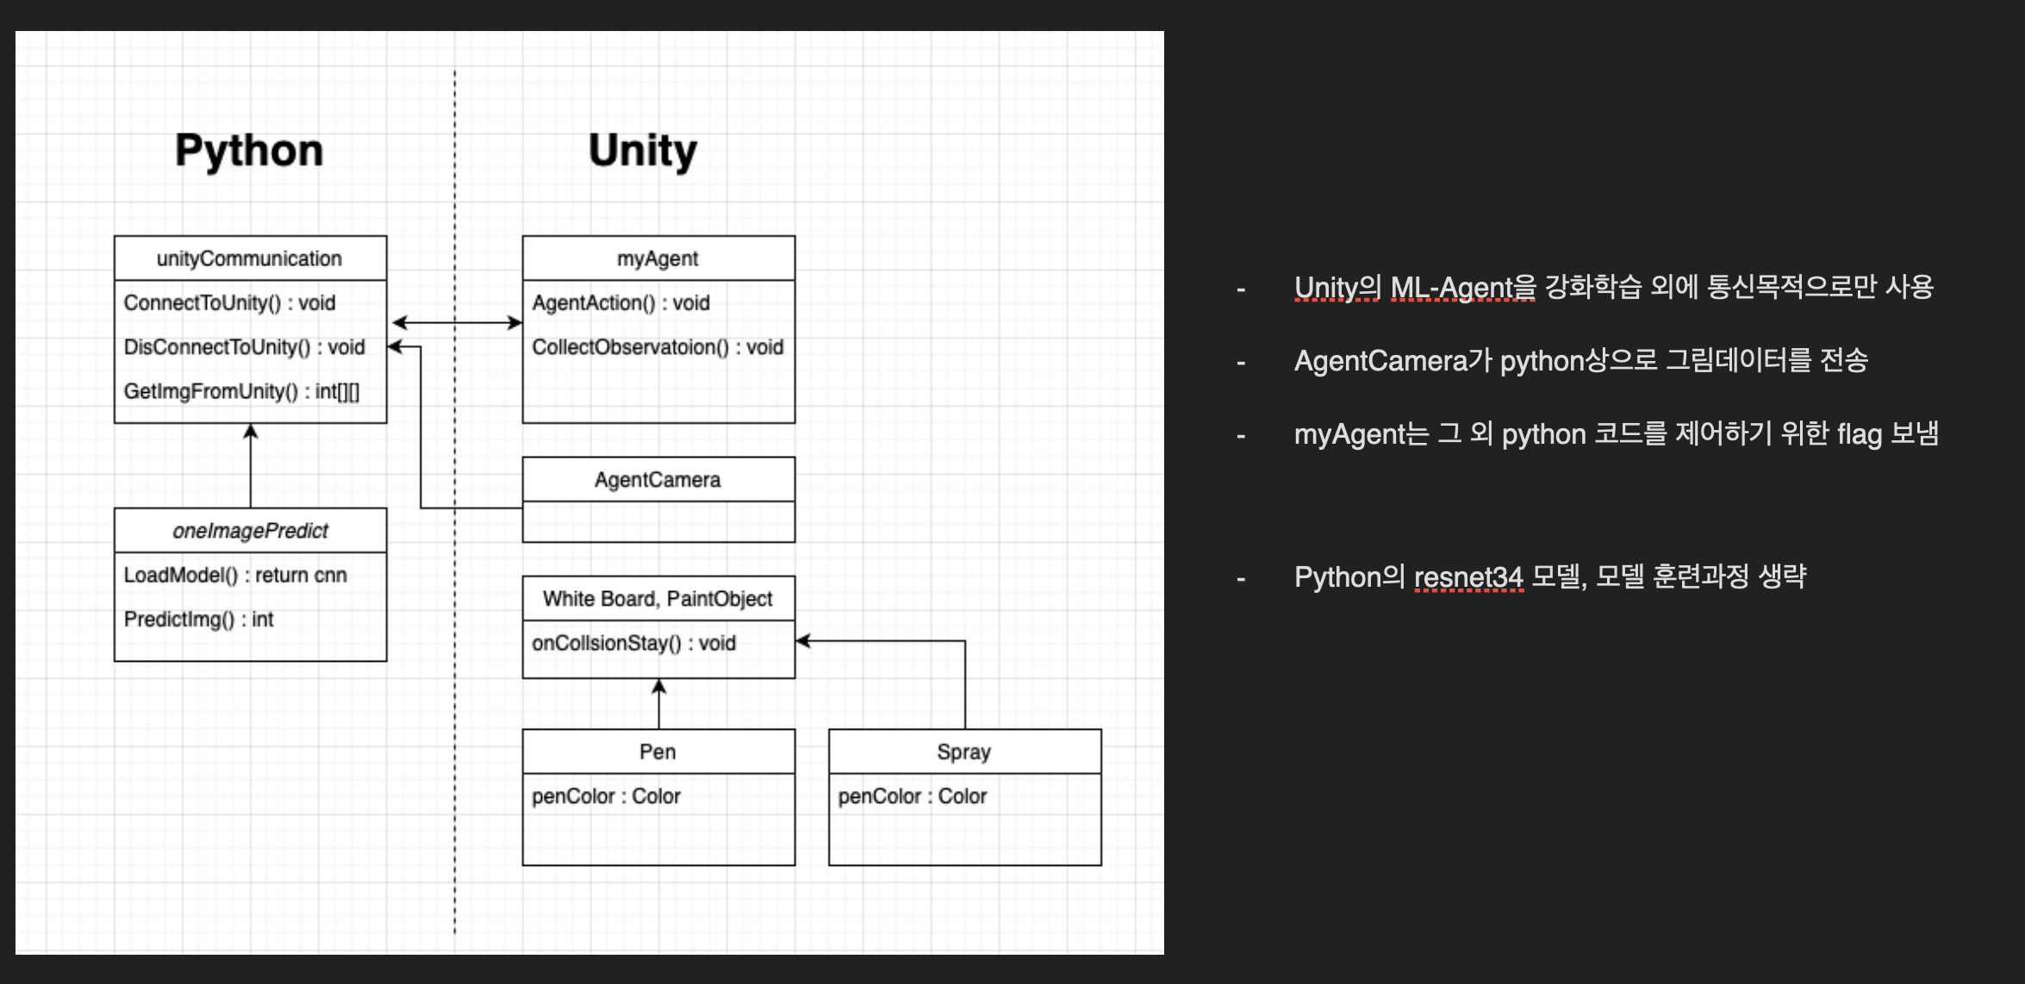The image size is (2025, 984).
Task: Click the unityCommunication class header
Action: click(249, 258)
